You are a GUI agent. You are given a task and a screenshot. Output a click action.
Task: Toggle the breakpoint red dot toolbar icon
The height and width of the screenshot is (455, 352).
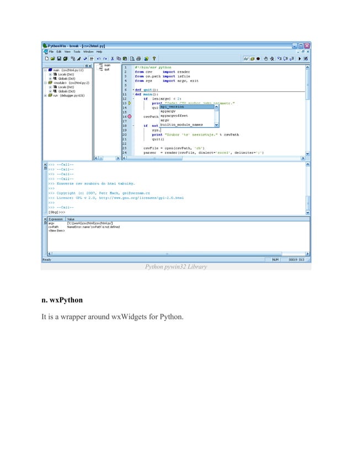click(258, 58)
